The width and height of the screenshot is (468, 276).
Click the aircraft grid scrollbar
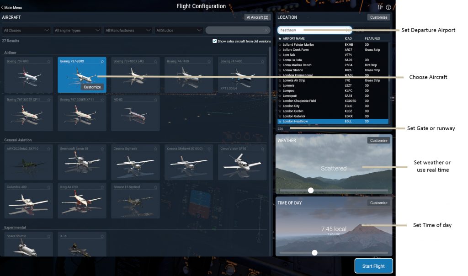[x=270, y=85]
